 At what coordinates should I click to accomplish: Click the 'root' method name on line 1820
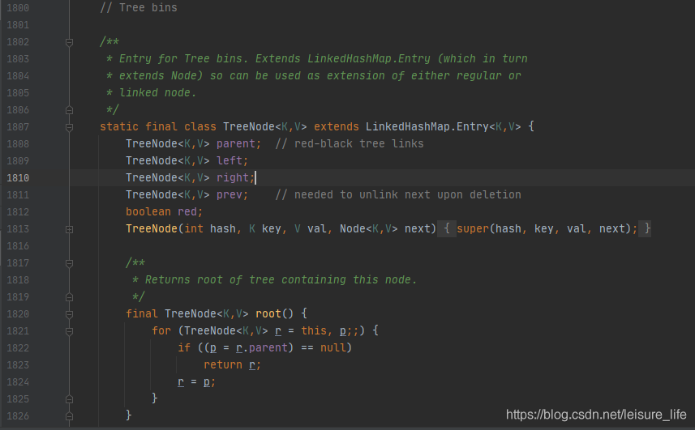coord(268,313)
